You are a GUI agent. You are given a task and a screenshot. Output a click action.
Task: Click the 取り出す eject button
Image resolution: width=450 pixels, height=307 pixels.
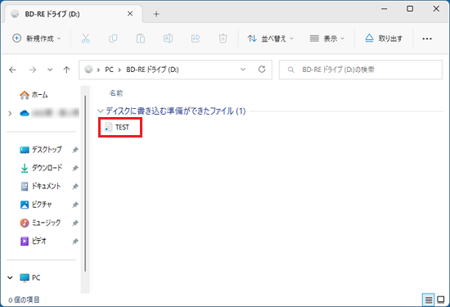click(384, 38)
